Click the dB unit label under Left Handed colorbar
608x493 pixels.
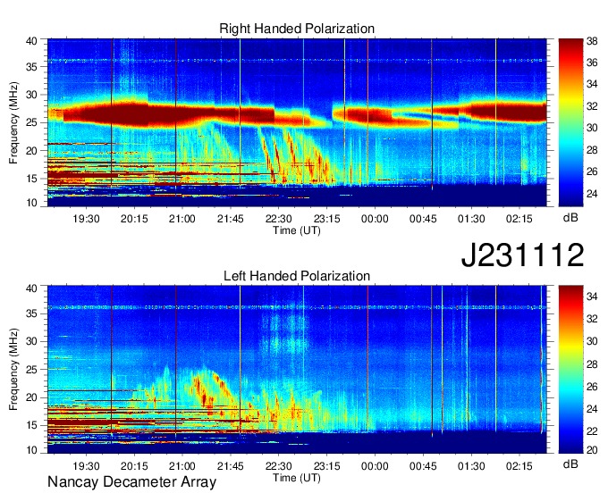570,464
